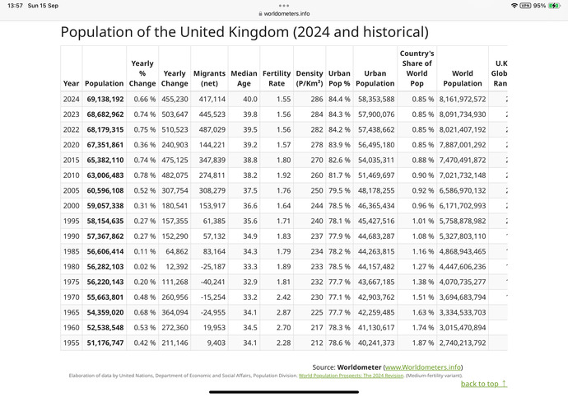Select urban pop value 84.4 %
This screenshot has width=568, height=397.
pos(339,99)
